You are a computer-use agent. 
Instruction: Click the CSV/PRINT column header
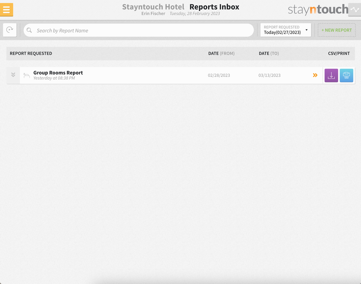point(339,53)
